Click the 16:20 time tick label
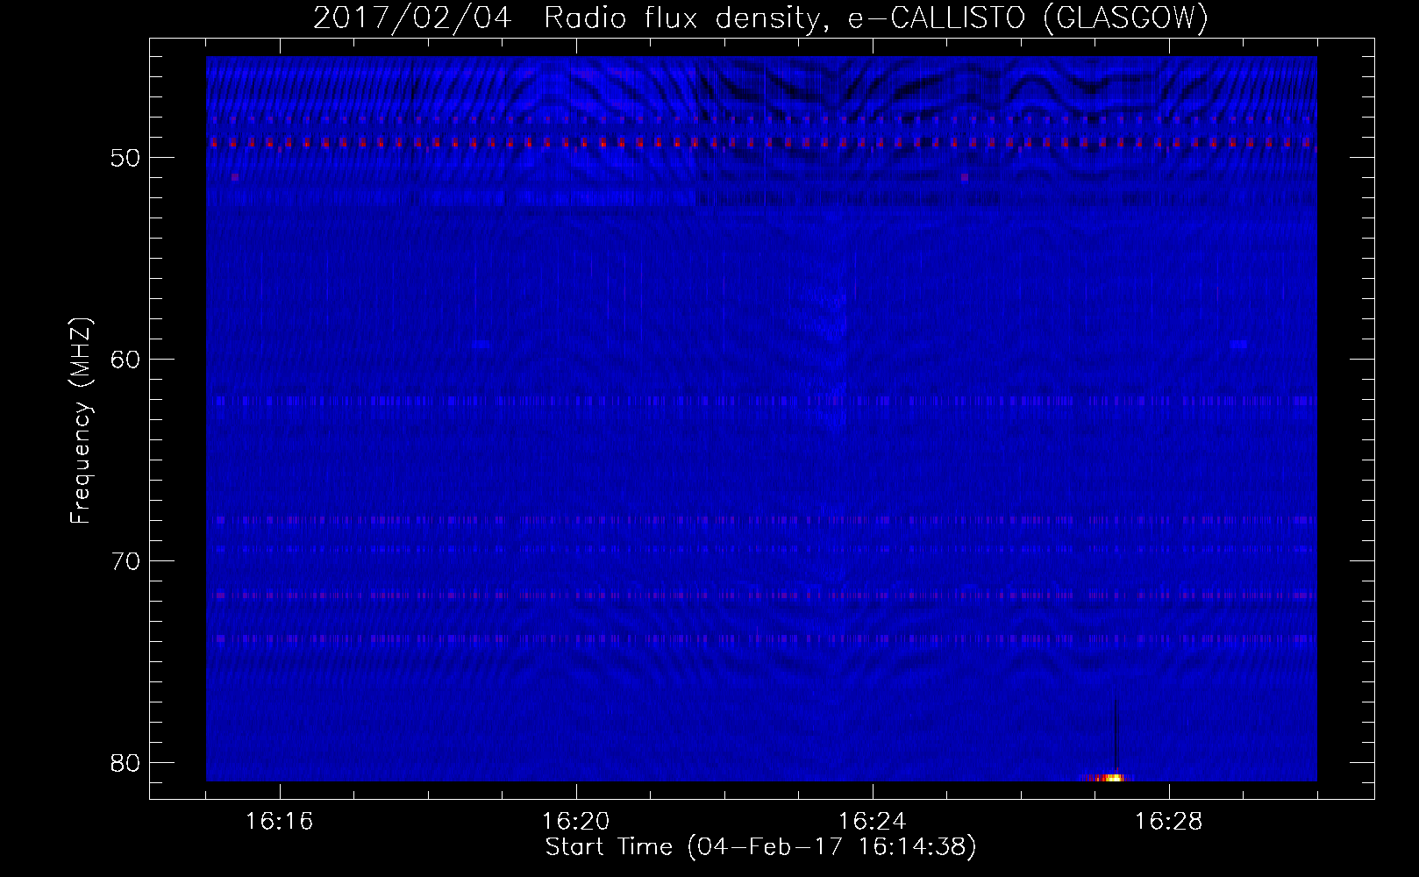The image size is (1419, 877). click(x=576, y=822)
